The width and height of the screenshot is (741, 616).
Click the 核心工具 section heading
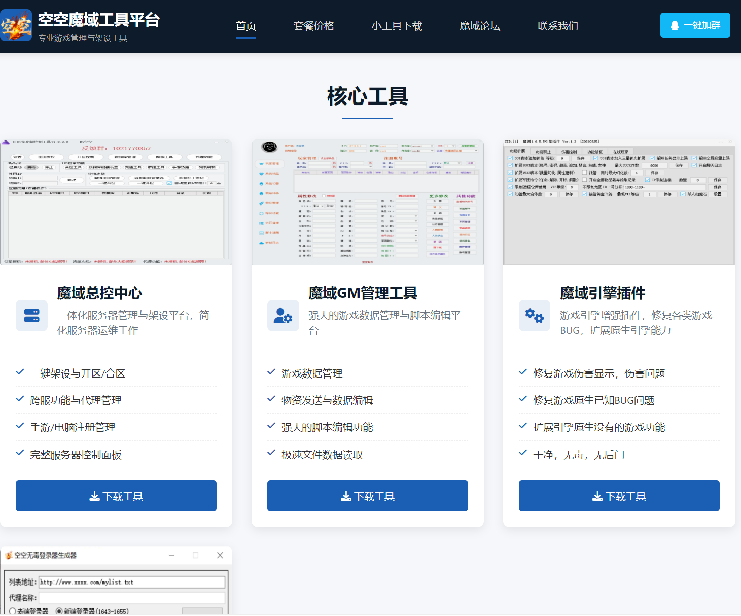pos(368,96)
